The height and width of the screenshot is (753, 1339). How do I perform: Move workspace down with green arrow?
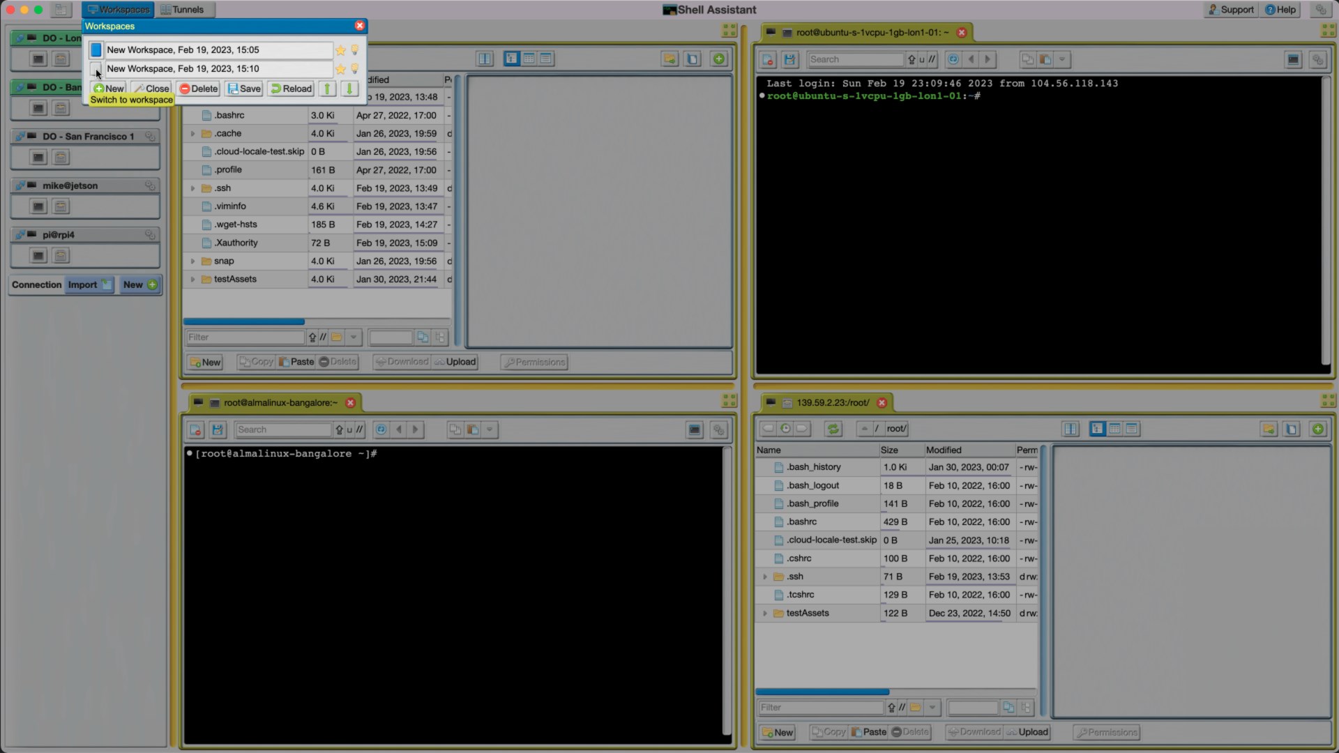349,89
